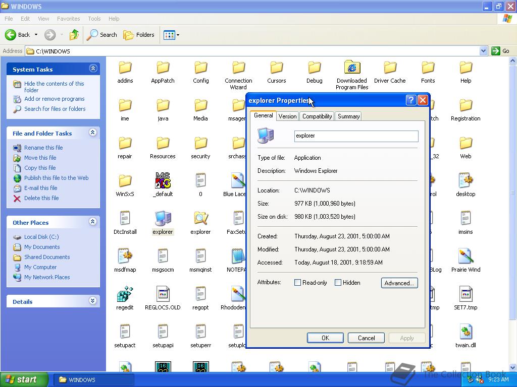Enable the Read-only attribute checkbox
Screen dimensions: 517x387
tap(297, 282)
